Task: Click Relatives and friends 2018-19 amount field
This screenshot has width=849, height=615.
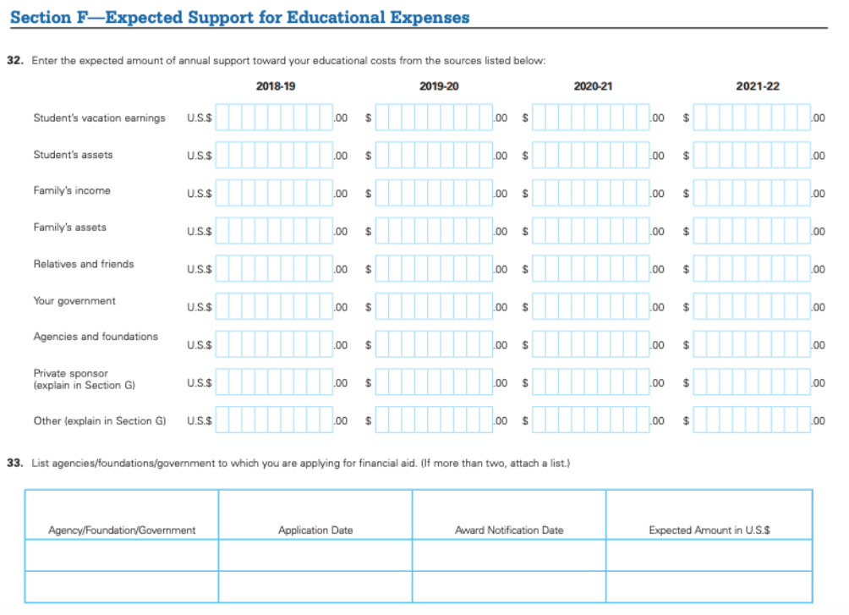Action: (x=274, y=266)
